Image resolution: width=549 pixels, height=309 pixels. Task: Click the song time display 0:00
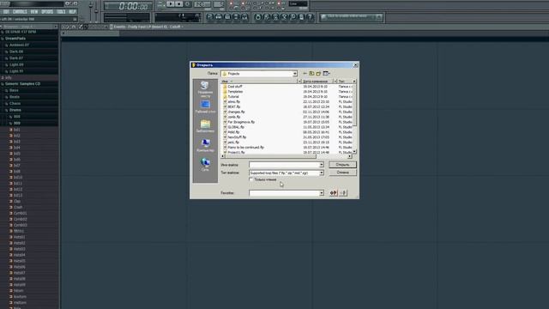(128, 6)
